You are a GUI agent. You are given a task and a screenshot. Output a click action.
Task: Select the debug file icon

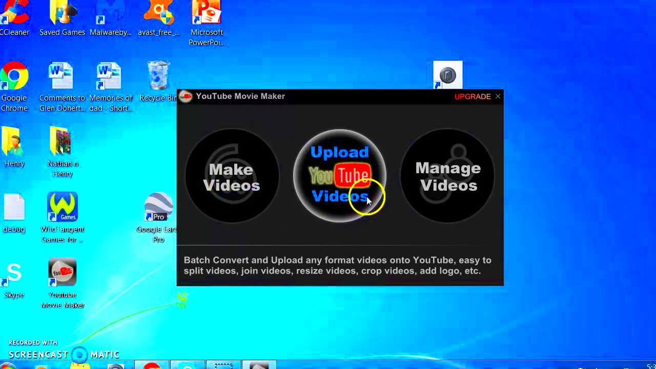[14, 213]
